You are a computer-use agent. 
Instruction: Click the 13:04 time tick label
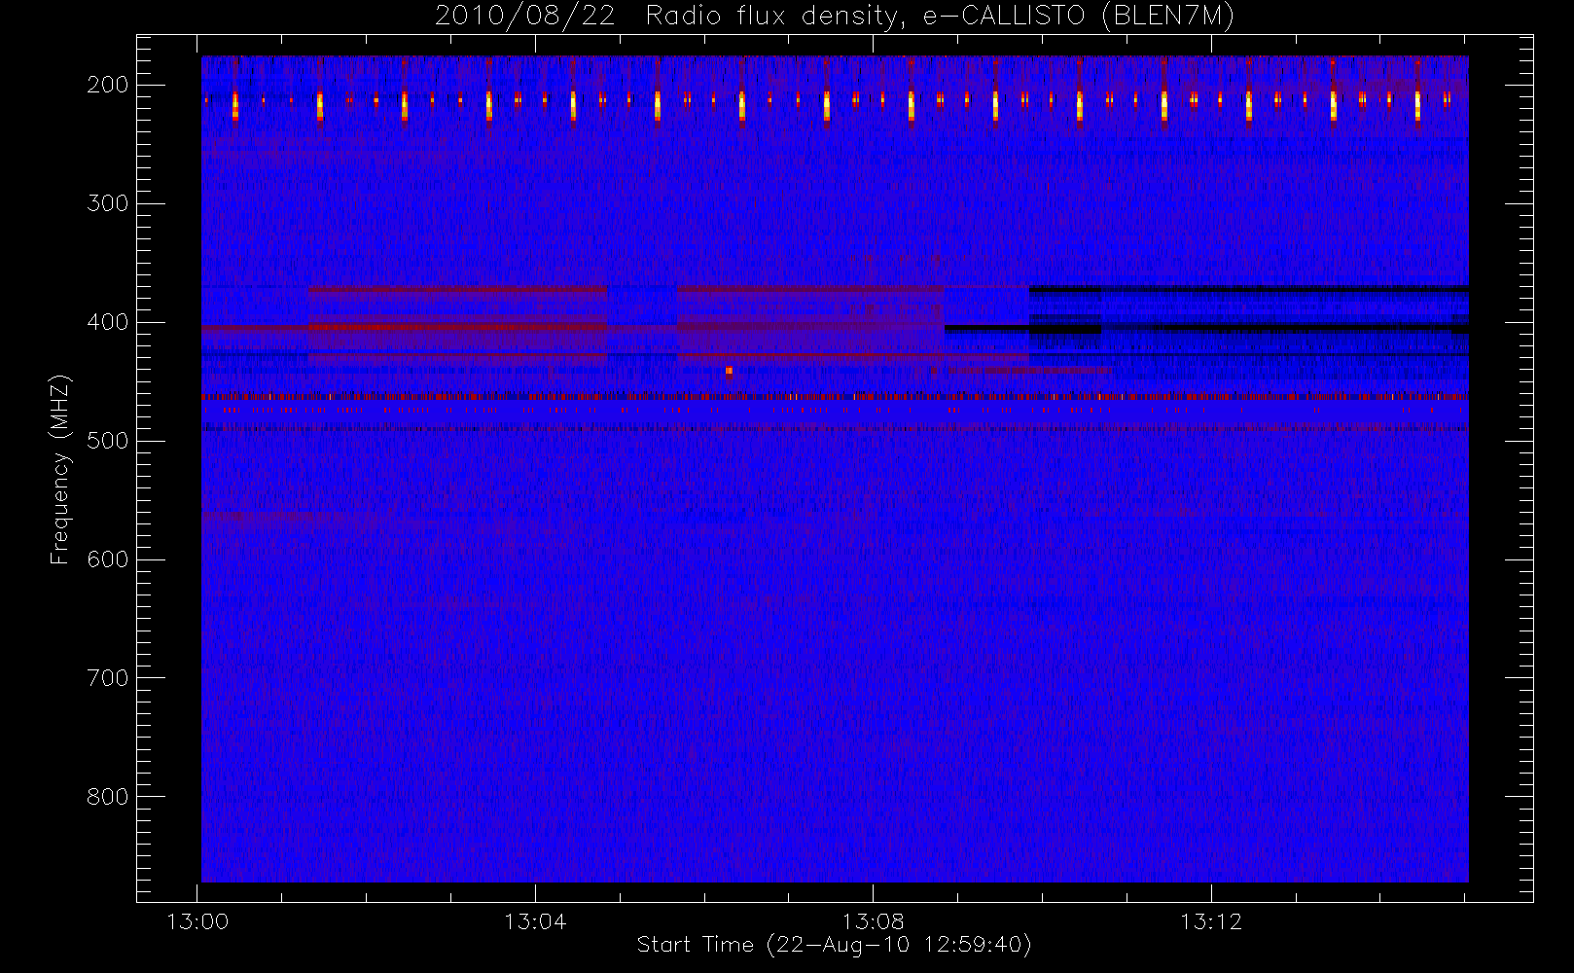tap(535, 921)
